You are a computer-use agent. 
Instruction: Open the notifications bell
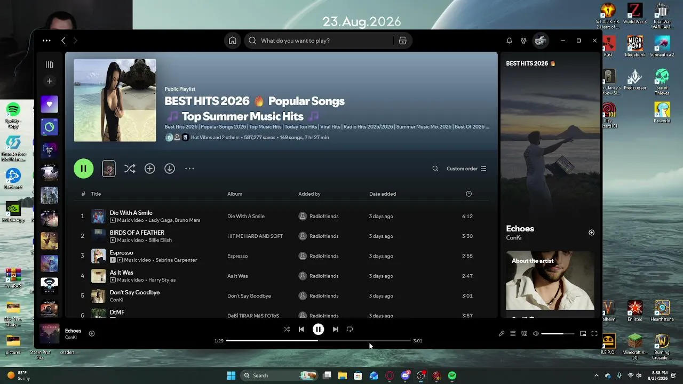[509, 41]
